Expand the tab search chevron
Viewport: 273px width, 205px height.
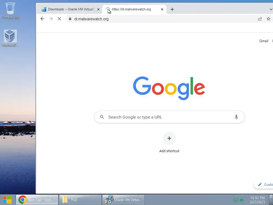[271, 9]
